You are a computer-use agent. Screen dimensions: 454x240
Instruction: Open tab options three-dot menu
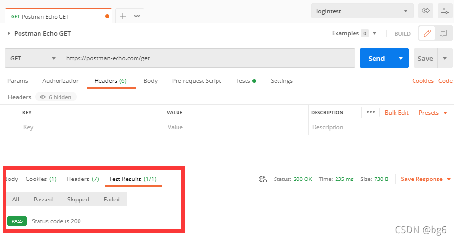click(x=137, y=16)
